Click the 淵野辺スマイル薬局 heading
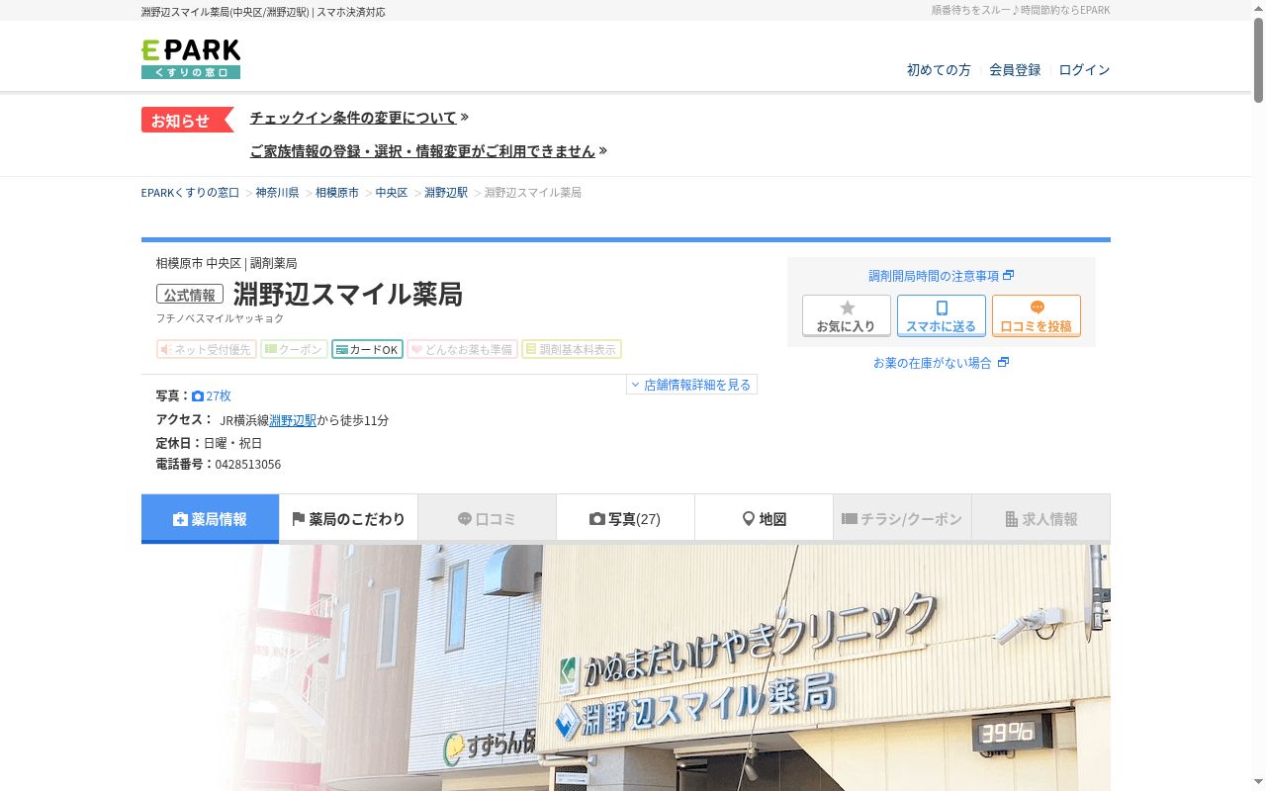Image resolution: width=1266 pixels, height=791 pixels. coord(348,295)
